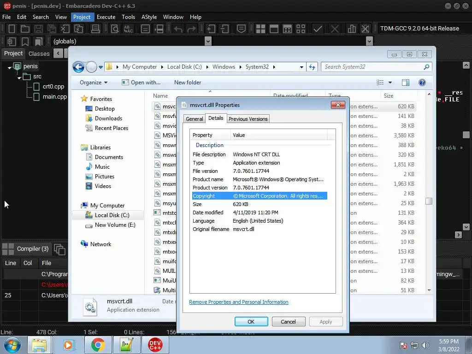Screen dimensions: 472x354
Task: Toggle the Explorer preview pane icon
Action: point(406,83)
